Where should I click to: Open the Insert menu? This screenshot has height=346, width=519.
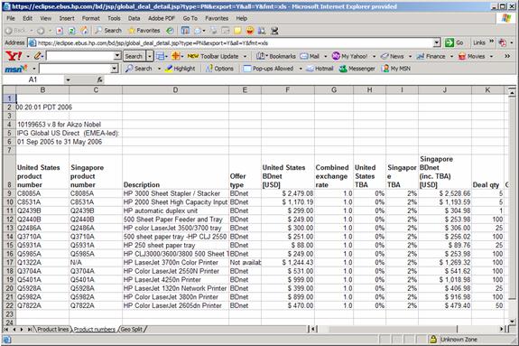[67, 18]
